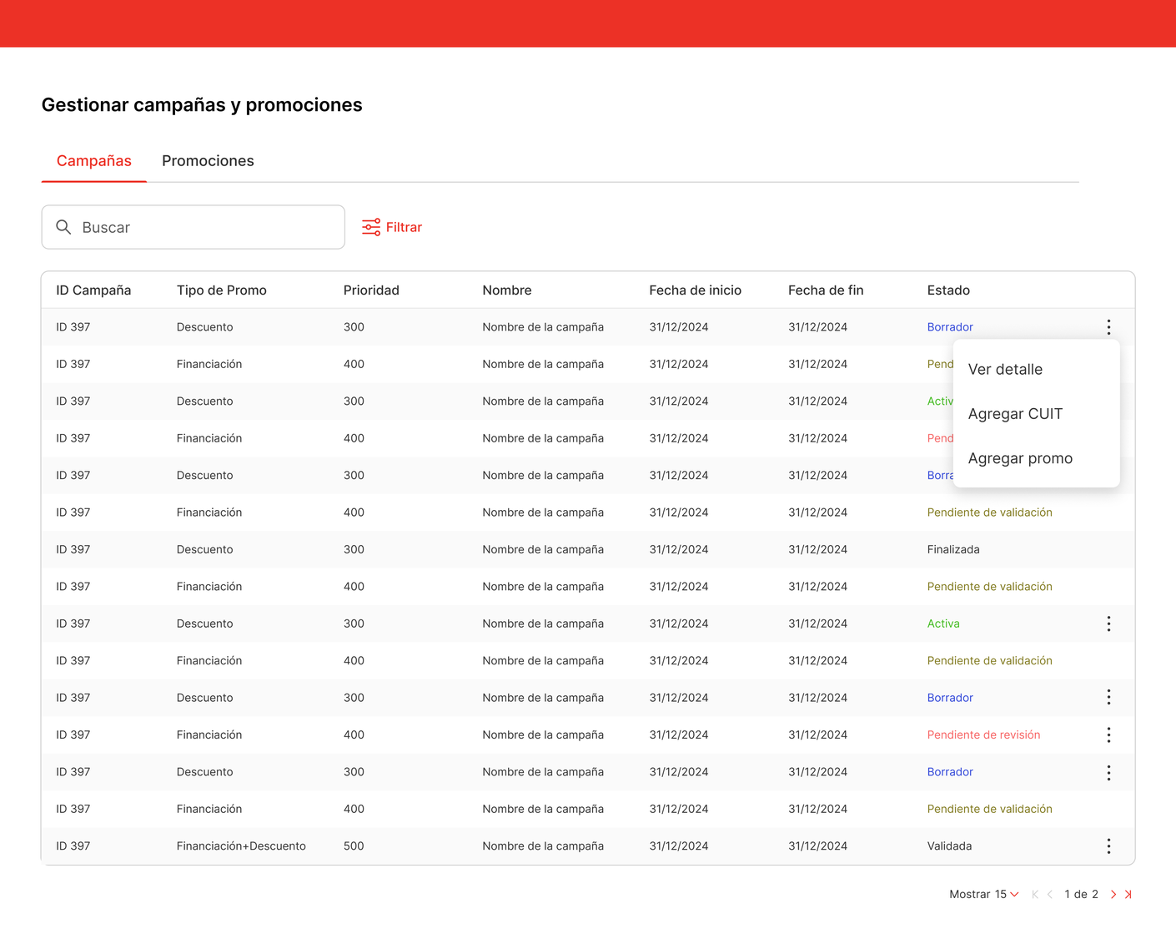Click the Financiación+Descuento cell
The image size is (1176, 939).
click(241, 846)
